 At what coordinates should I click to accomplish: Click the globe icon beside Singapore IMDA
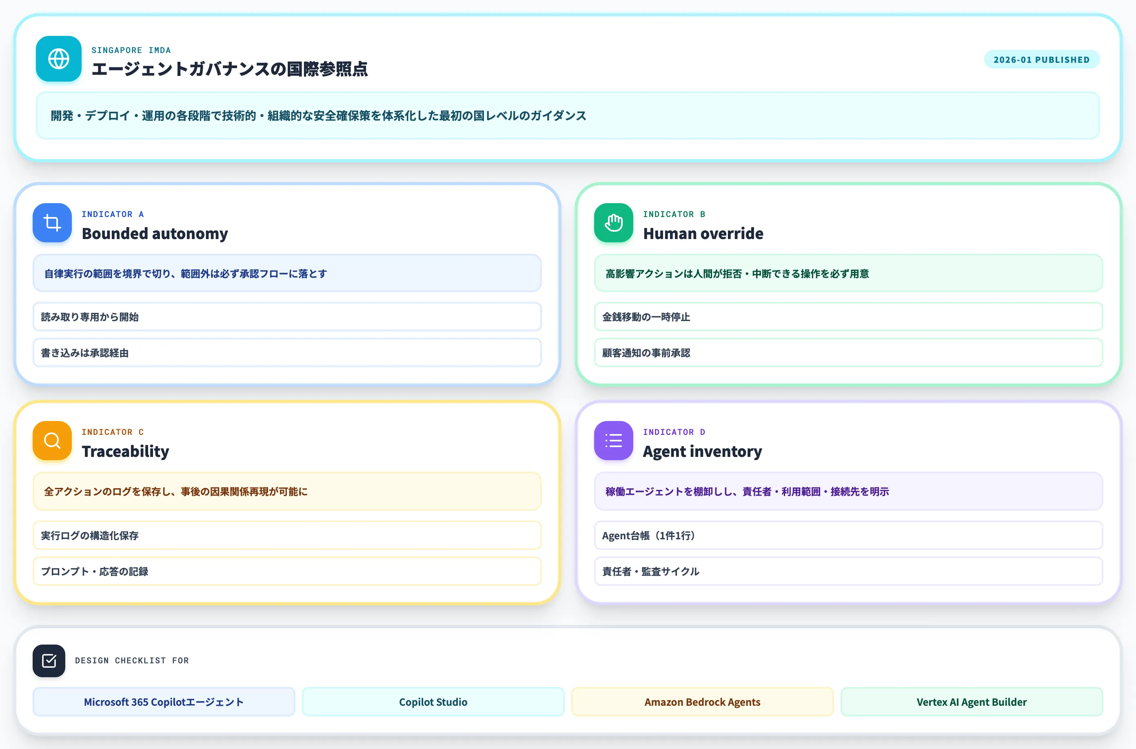(x=59, y=59)
